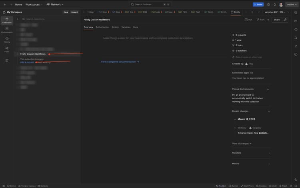This screenshot has width=300, height=188.
Task: Open the pull requests icon in the right sidebar
Action: (296, 38)
